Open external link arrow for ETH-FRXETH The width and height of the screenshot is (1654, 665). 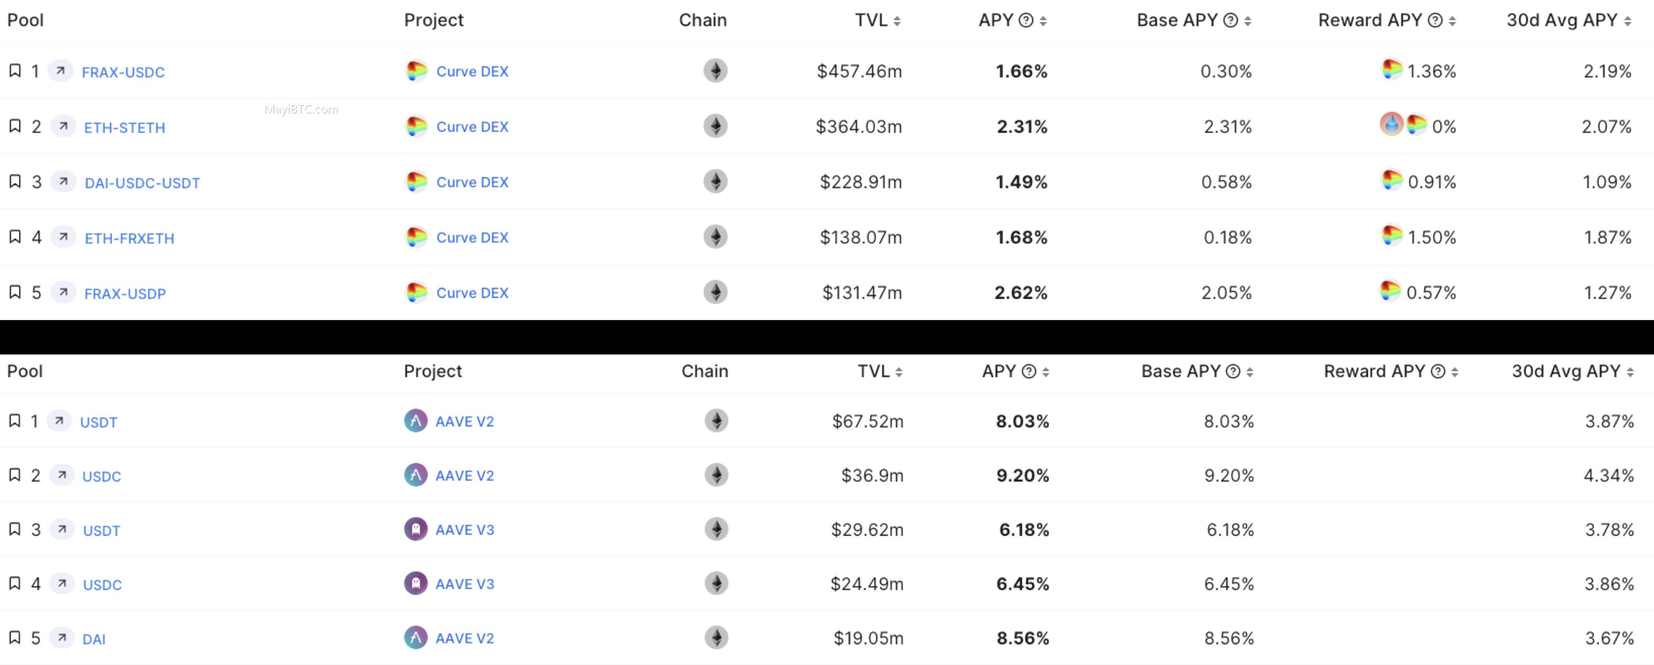coord(63,237)
